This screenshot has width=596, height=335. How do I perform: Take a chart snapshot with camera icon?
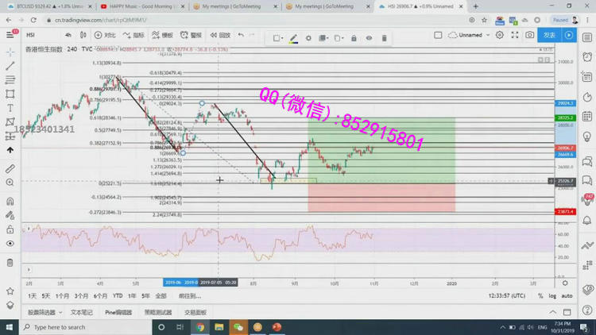tap(530, 35)
